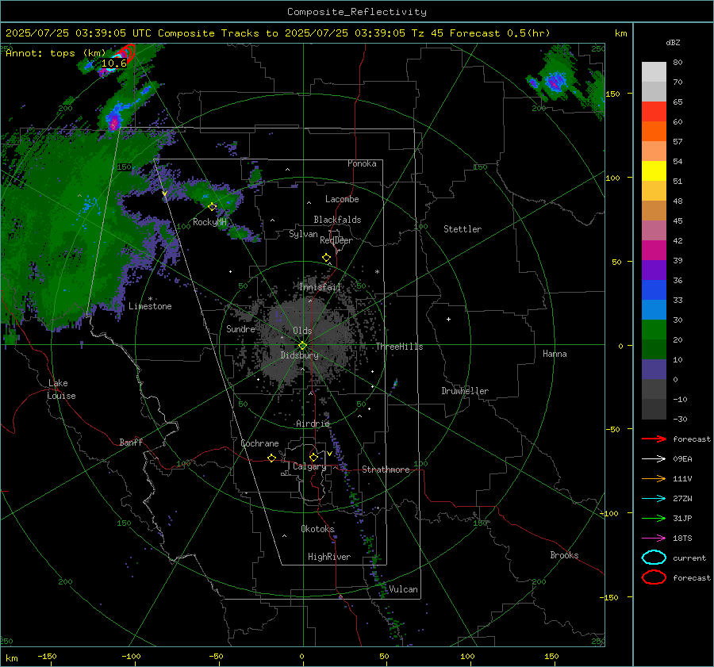Click the dBZ legend heading
This screenshot has width=714, height=667.
click(673, 43)
